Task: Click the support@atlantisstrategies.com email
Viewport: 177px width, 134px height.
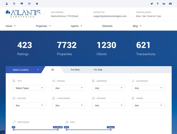Action: point(110,16)
